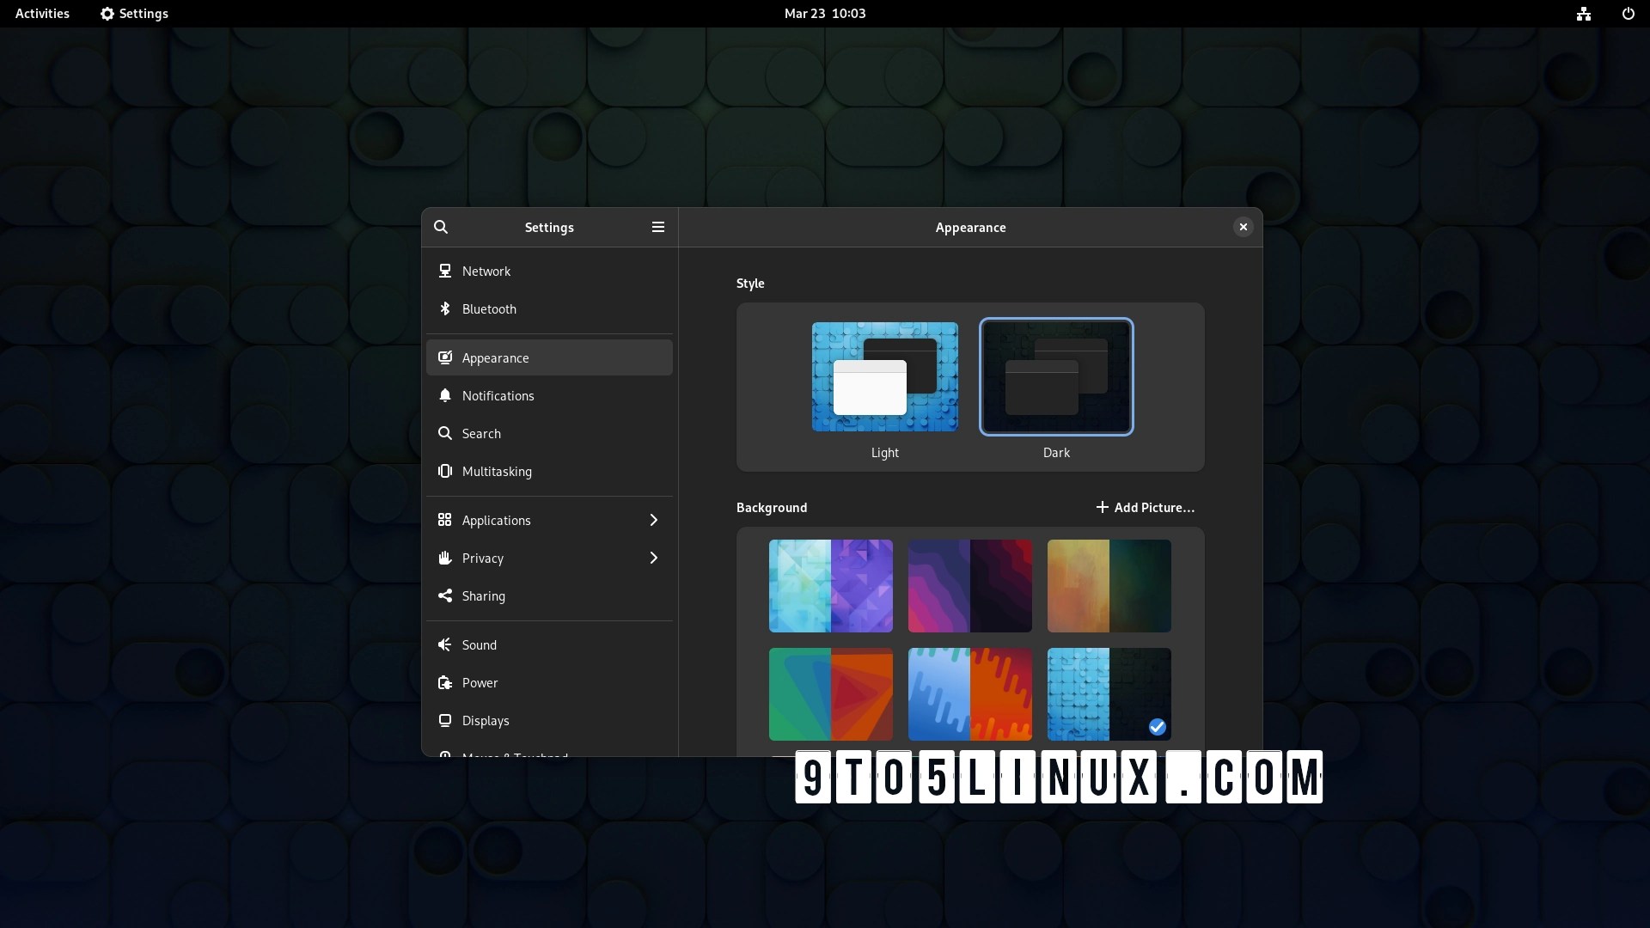The width and height of the screenshot is (1650, 928).
Task: Open the Network settings panel
Action: (x=486, y=271)
